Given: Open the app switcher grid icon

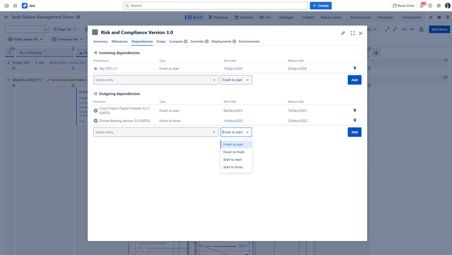Looking at the screenshot, I should point(15,6).
